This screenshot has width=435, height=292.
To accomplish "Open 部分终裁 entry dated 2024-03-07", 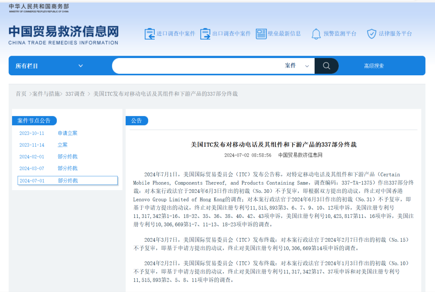I will (67, 168).
